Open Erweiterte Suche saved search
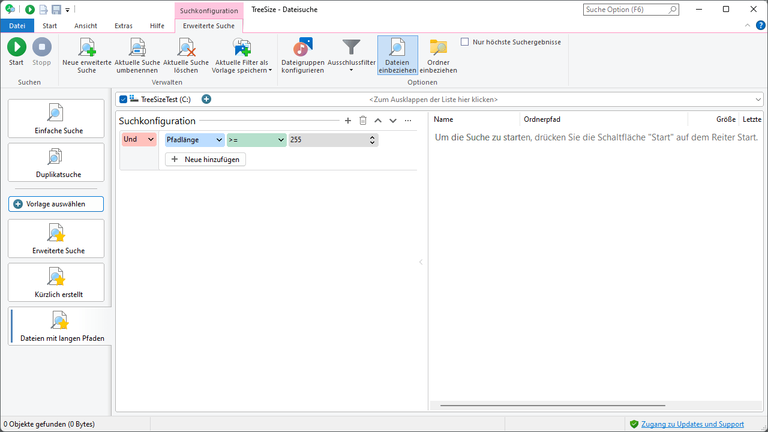The height and width of the screenshot is (432, 768). (x=56, y=238)
